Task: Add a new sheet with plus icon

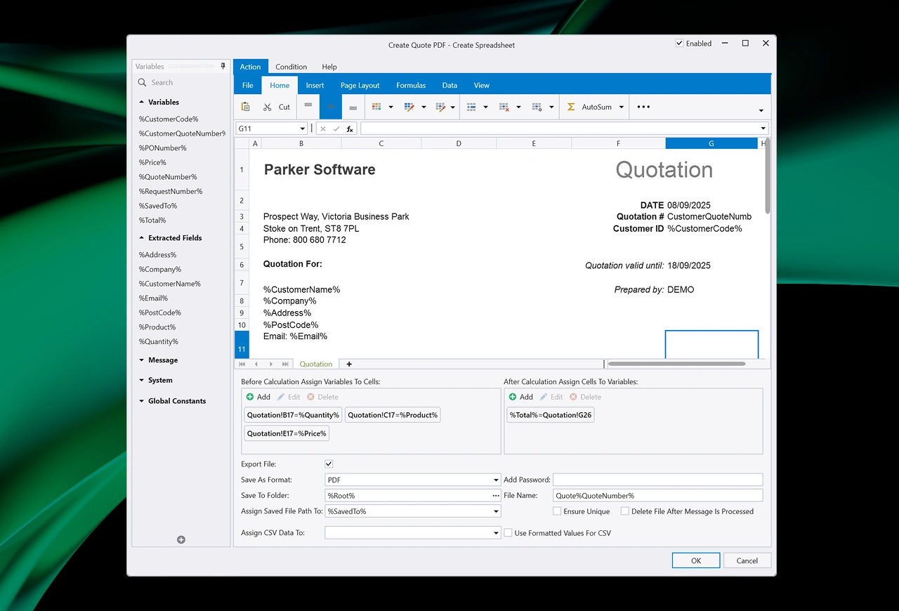Action: click(x=349, y=364)
